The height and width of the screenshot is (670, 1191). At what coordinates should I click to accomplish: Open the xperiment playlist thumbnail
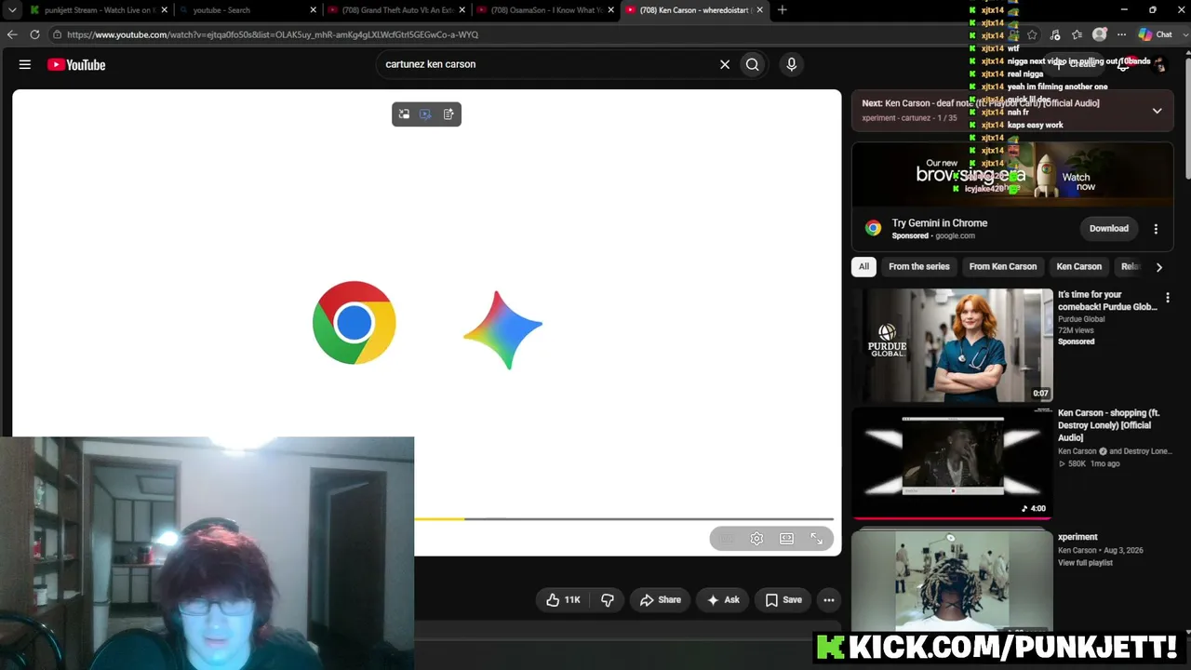[952, 582]
